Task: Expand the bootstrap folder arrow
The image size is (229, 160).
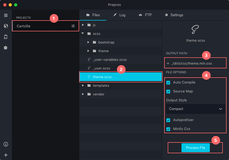Action: (88, 42)
